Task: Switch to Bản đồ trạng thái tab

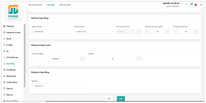Action: pos(35,5)
